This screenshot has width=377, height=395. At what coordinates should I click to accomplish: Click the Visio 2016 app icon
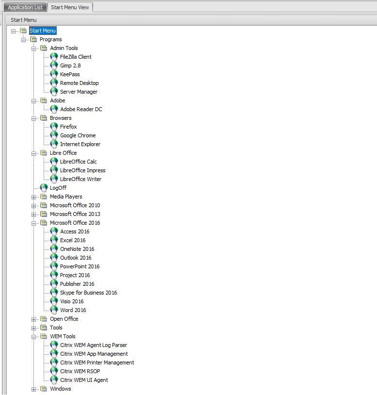pyautogui.click(x=54, y=301)
